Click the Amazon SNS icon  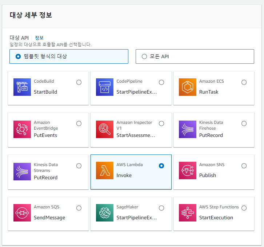coord(188,170)
